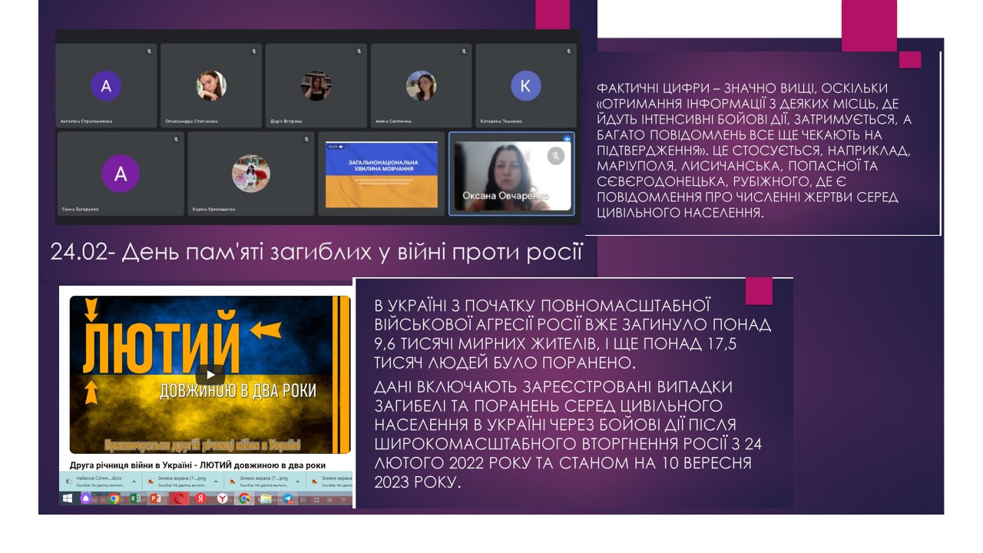The width and height of the screenshot is (983, 553).
Task: Click muted mic icon on Аміна Світлична tile
Action: [x=464, y=51]
